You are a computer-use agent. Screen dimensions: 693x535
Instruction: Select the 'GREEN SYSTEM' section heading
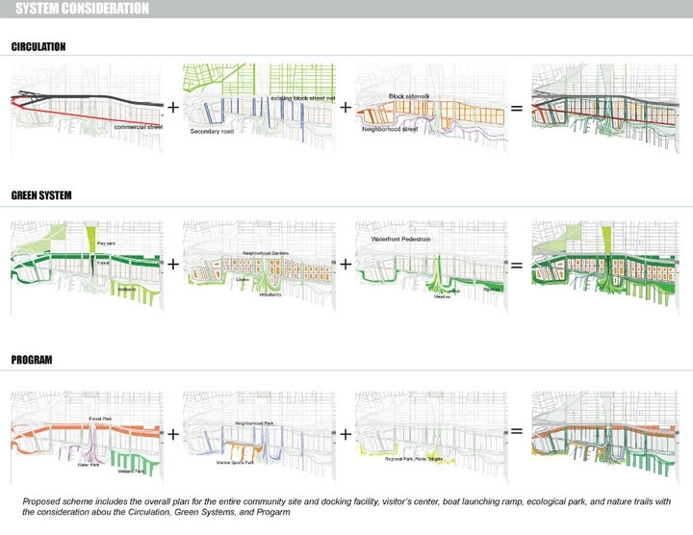tap(41, 195)
